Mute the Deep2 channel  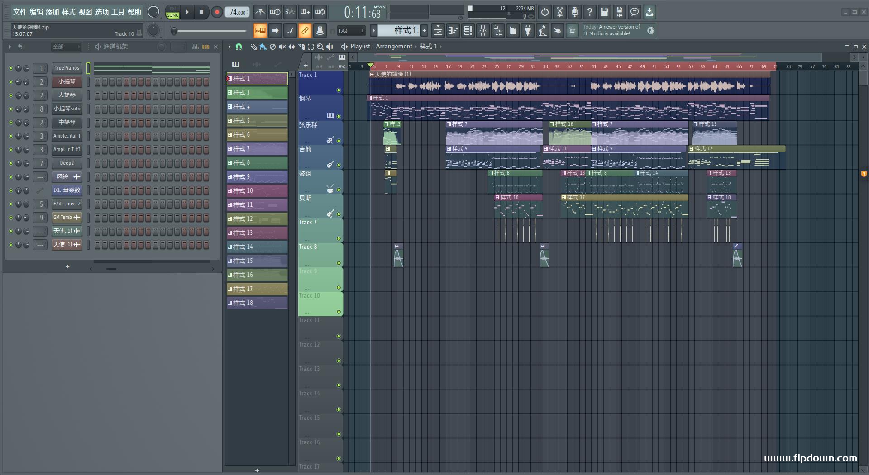click(11, 163)
